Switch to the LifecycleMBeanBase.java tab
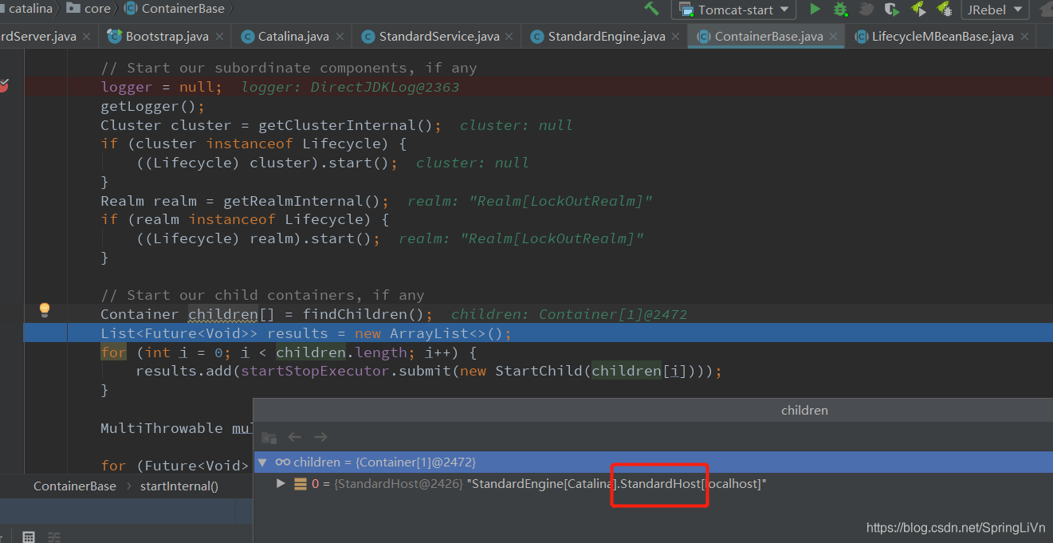 (942, 37)
